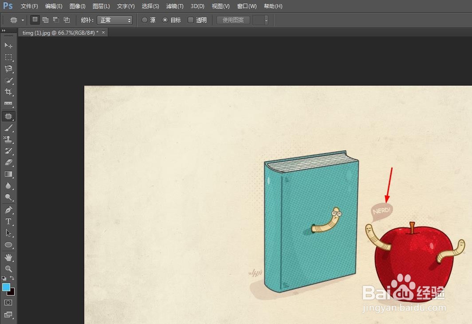The image size is (472, 324).
Task: Click Intersect with Selection mode button
Action: 67,20
